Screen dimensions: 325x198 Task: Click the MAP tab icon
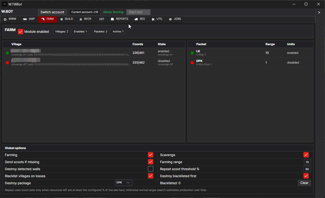[x=25, y=19]
